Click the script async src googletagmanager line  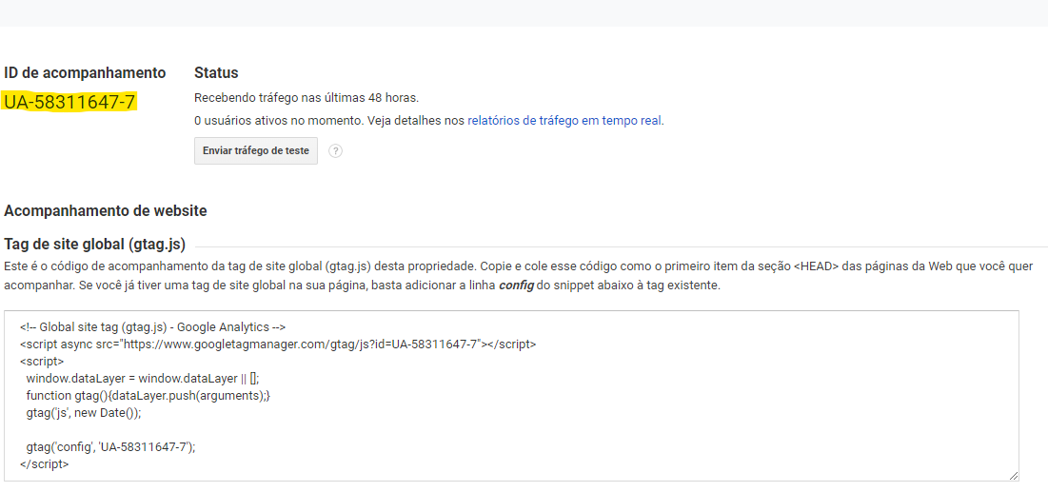[278, 344]
